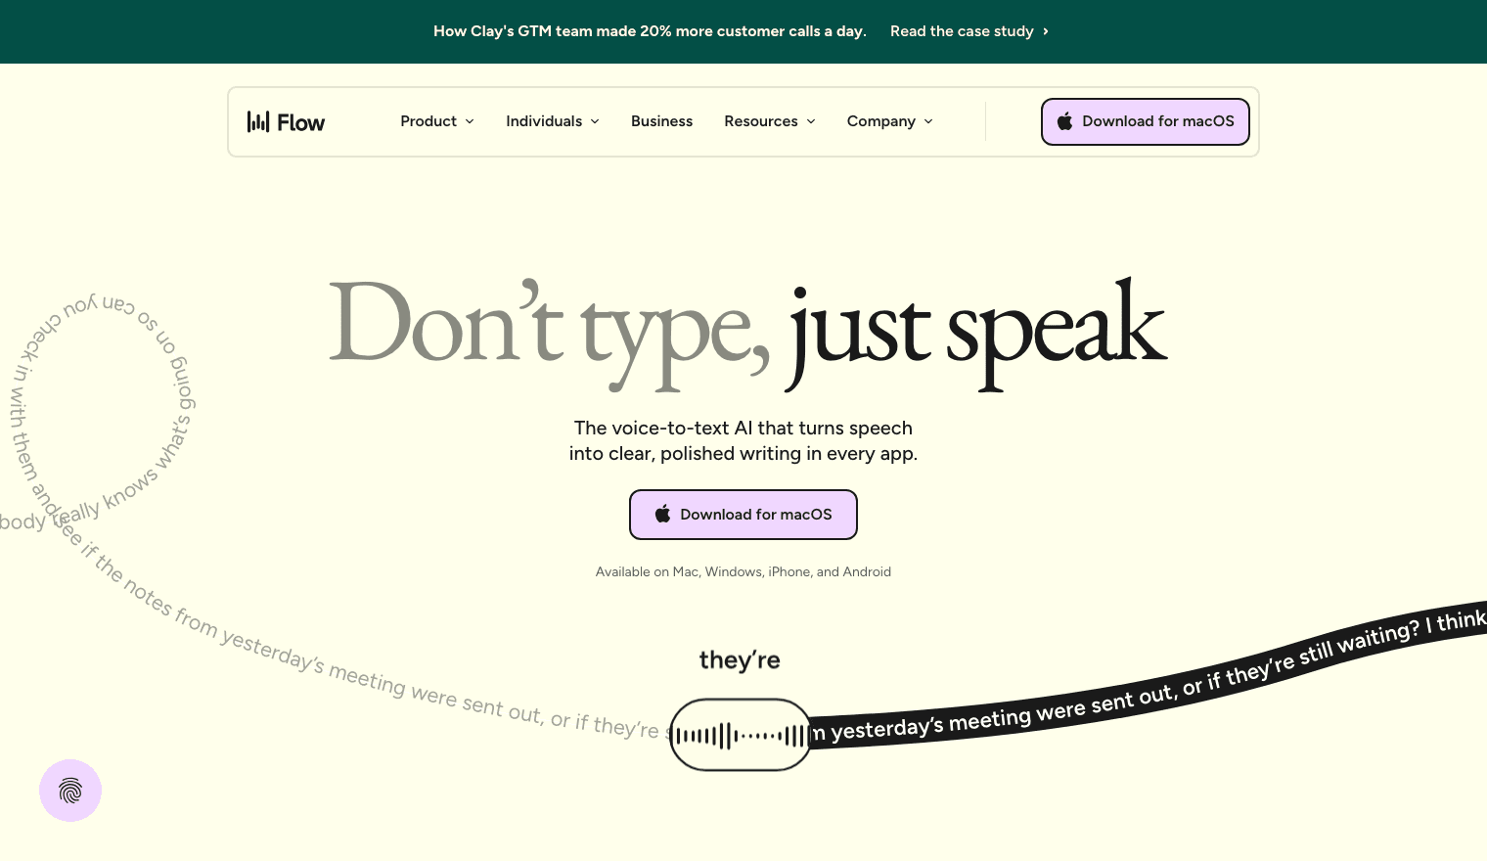The height and width of the screenshot is (861, 1487).
Task: Click navbar Download for macOS button
Action: 1146,121
